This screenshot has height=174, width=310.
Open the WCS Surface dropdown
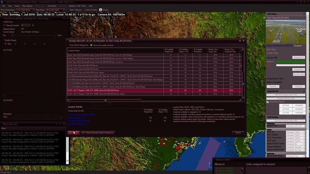[295, 135]
